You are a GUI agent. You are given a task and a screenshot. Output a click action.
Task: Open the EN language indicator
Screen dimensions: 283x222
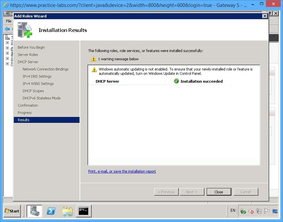pyautogui.click(x=232, y=211)
